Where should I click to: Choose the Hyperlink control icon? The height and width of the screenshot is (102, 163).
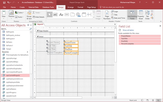78,15
